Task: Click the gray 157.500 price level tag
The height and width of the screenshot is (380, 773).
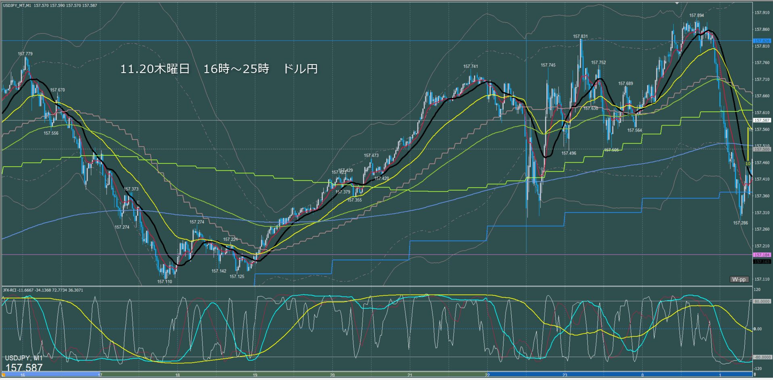Action: 762,149
